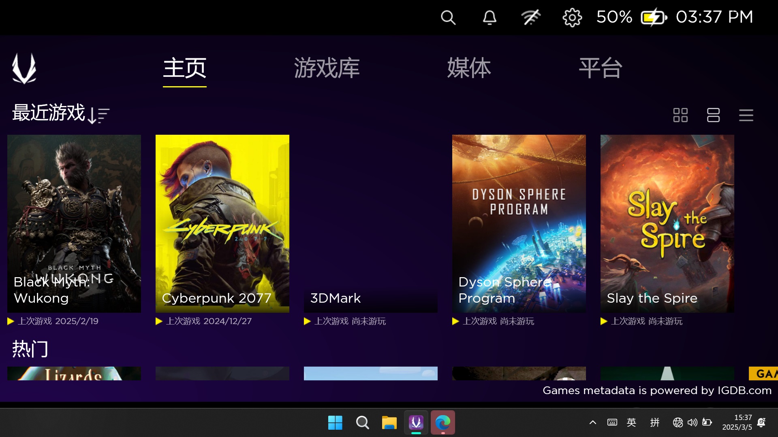Open taskbar clock 15:37 2025/3/5
The image size is (778, 437).
[x=737, y=422]
